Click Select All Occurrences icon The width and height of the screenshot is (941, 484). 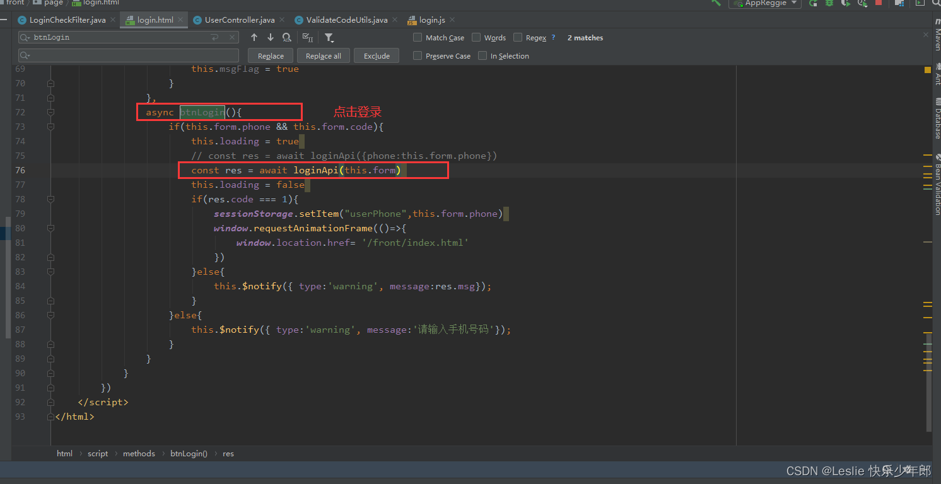tap(308, 37)
